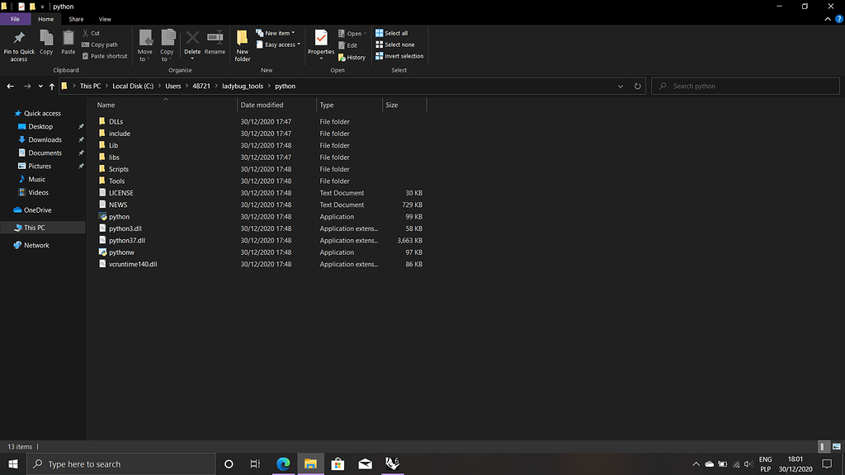The width and height of the screenshot is (845, 475).
Task: Open Properties from the ribbon
Action: [321, 45]
